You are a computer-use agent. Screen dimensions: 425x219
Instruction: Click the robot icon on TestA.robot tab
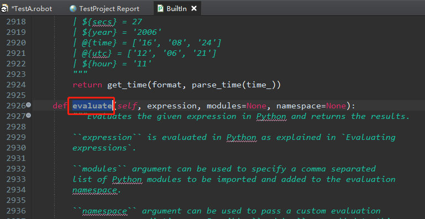[x=4, y=9]
